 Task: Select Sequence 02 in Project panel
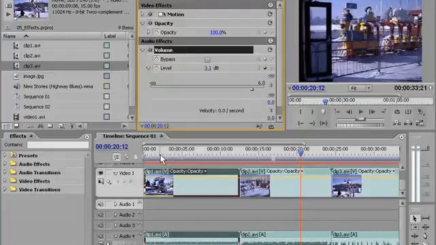(36, 107)
